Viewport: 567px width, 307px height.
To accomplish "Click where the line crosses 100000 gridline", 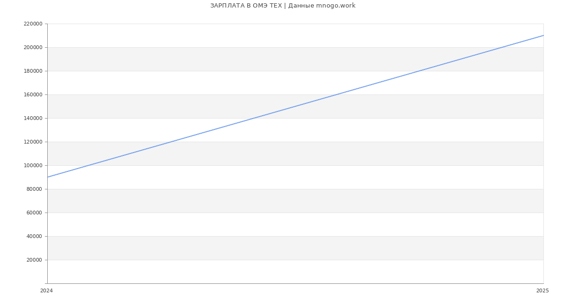I will 89,165.
